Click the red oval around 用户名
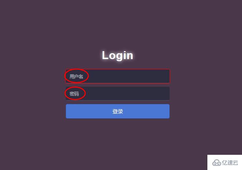 point(77,76)
